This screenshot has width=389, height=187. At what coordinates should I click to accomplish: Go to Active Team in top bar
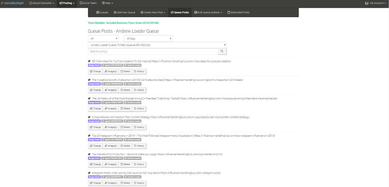88,3
